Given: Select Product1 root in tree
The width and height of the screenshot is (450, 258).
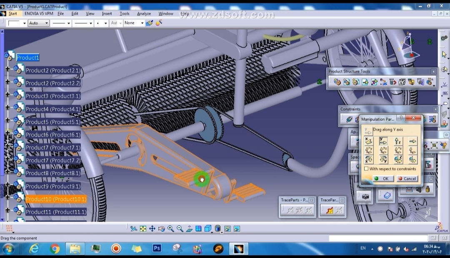Looking at the screenshot, I should [27, 57].
